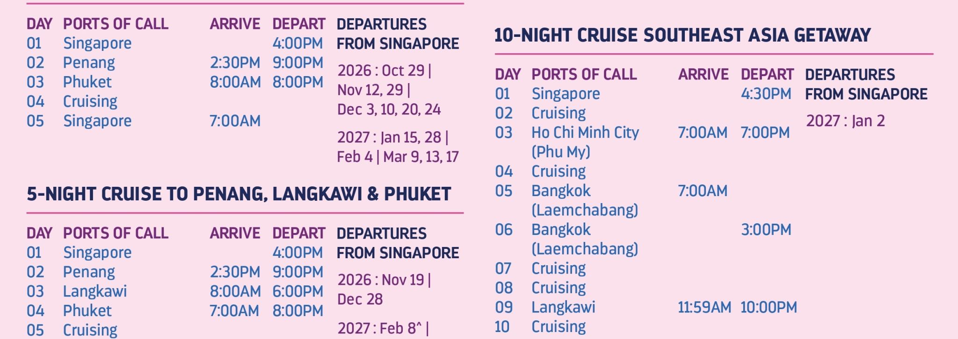This screenshot has height=339, width=958.
Task: Select Singapore 7:00AM arrival on day 05
Action: (235, 121)
